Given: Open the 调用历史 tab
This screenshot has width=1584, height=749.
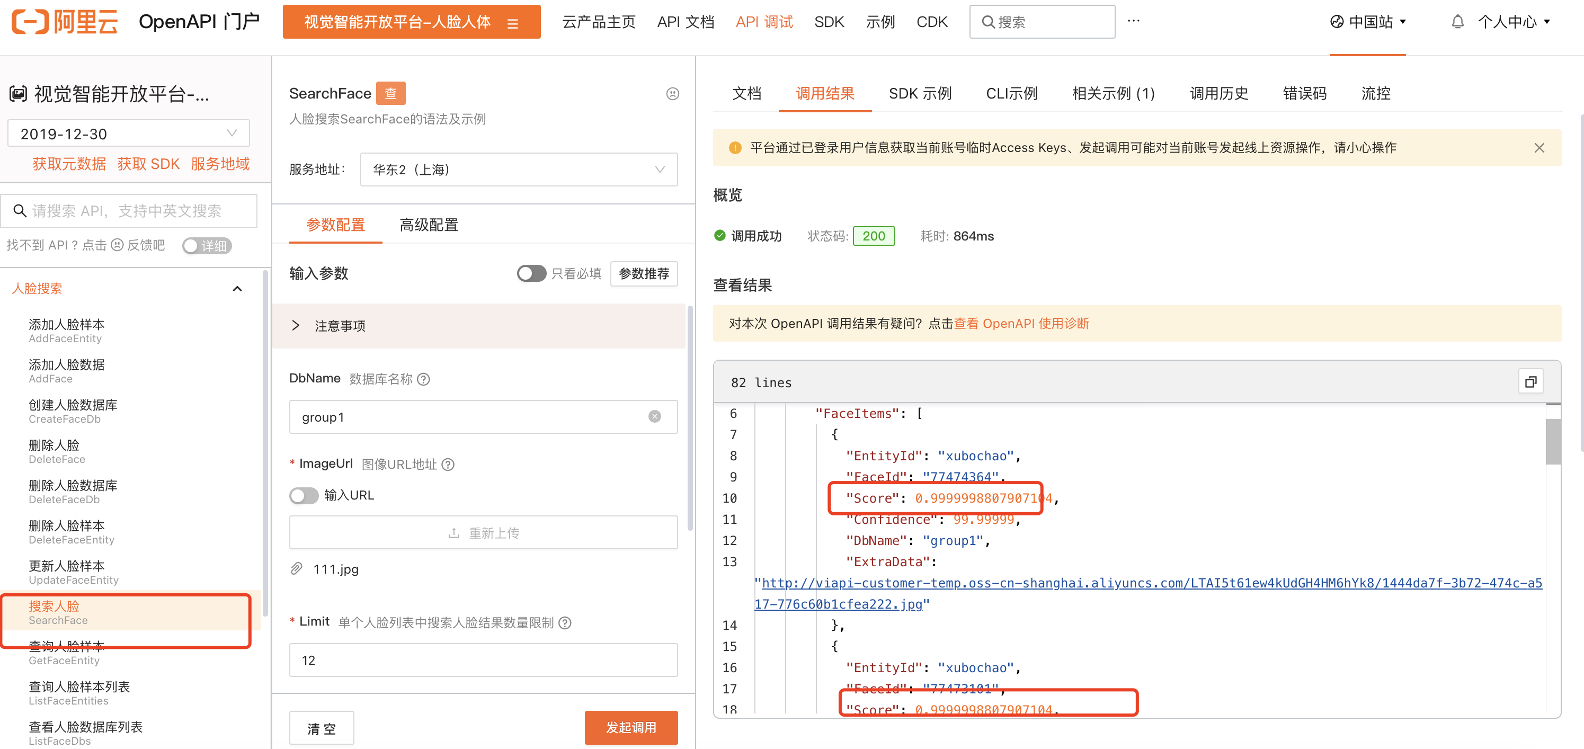Looking at the screenshot, I should (x=1218, y=93).
